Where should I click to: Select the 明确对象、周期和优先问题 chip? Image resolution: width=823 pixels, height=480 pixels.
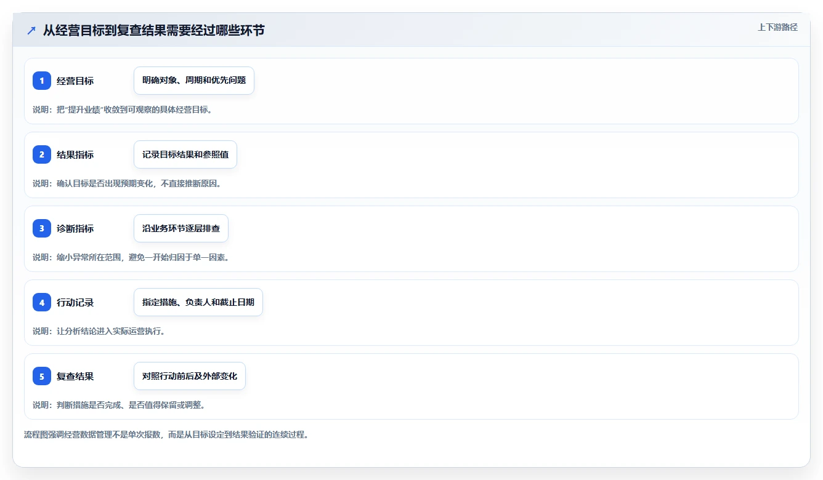(194, 81)
